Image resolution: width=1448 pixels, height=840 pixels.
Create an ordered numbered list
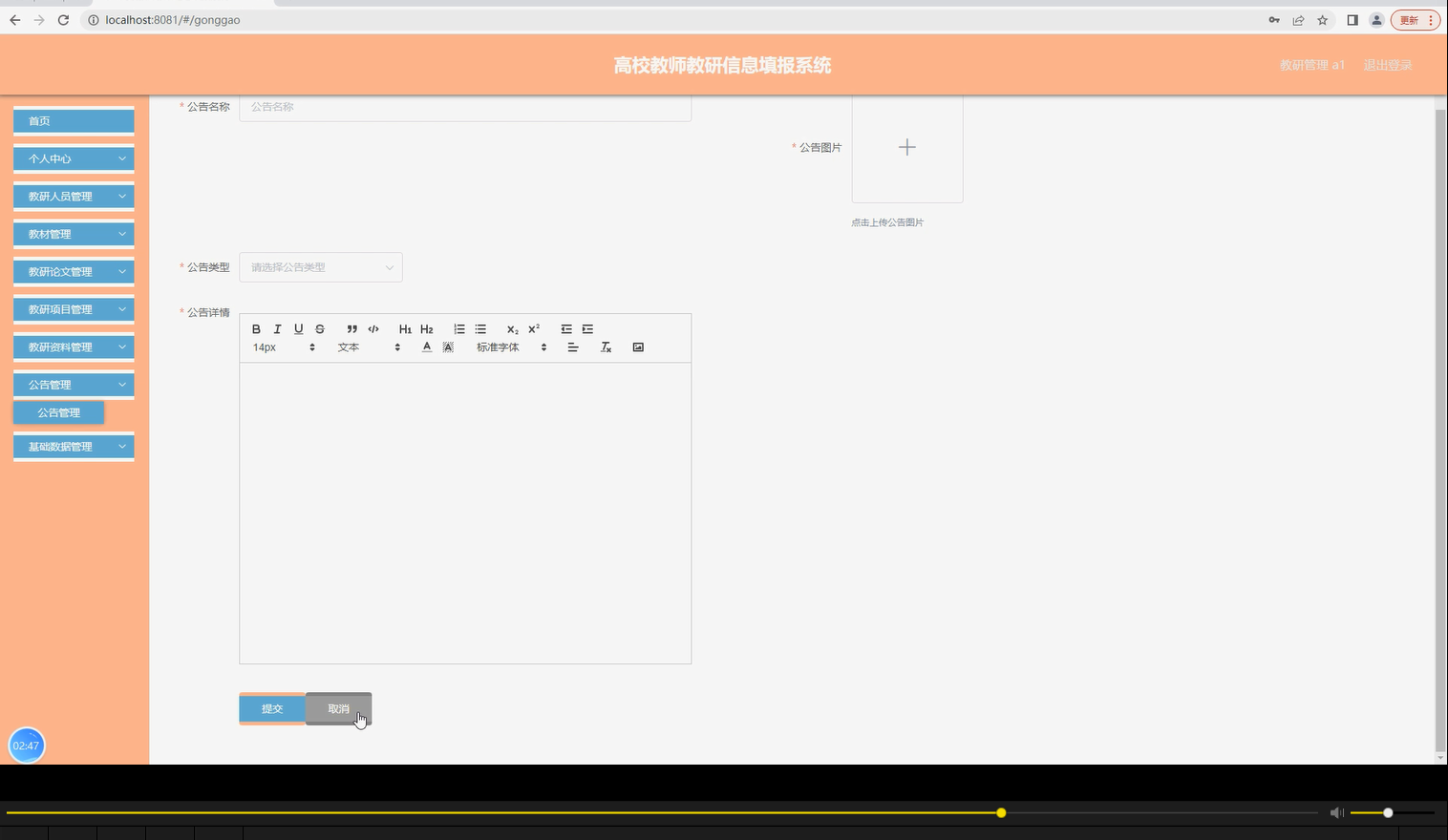[459, 329]
